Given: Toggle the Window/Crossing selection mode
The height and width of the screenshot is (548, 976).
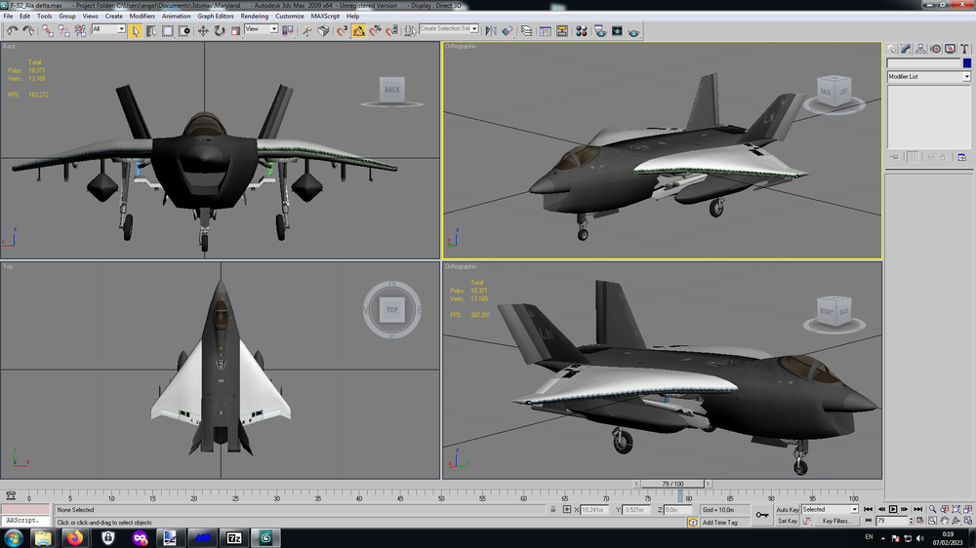Looking at the screenshot, I should point(184,30).
